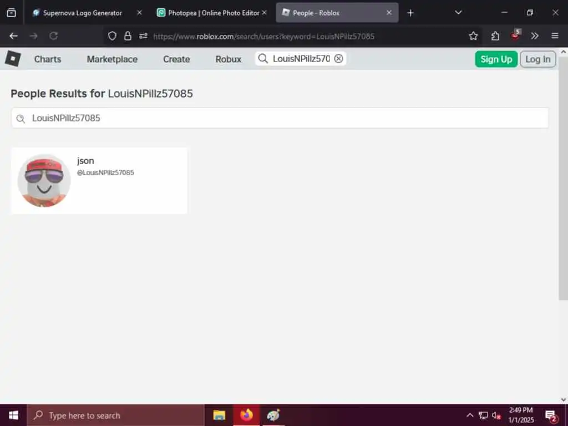
Task: Clear the Roblox navbar search with the X icon
Action: point(338,58)
